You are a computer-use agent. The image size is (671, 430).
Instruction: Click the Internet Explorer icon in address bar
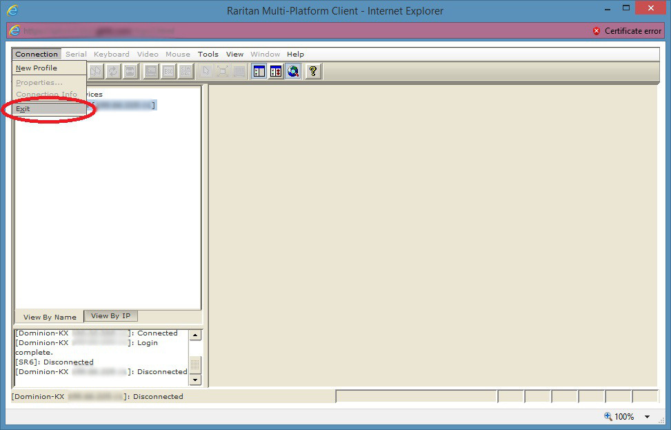[x=14, y=31]
